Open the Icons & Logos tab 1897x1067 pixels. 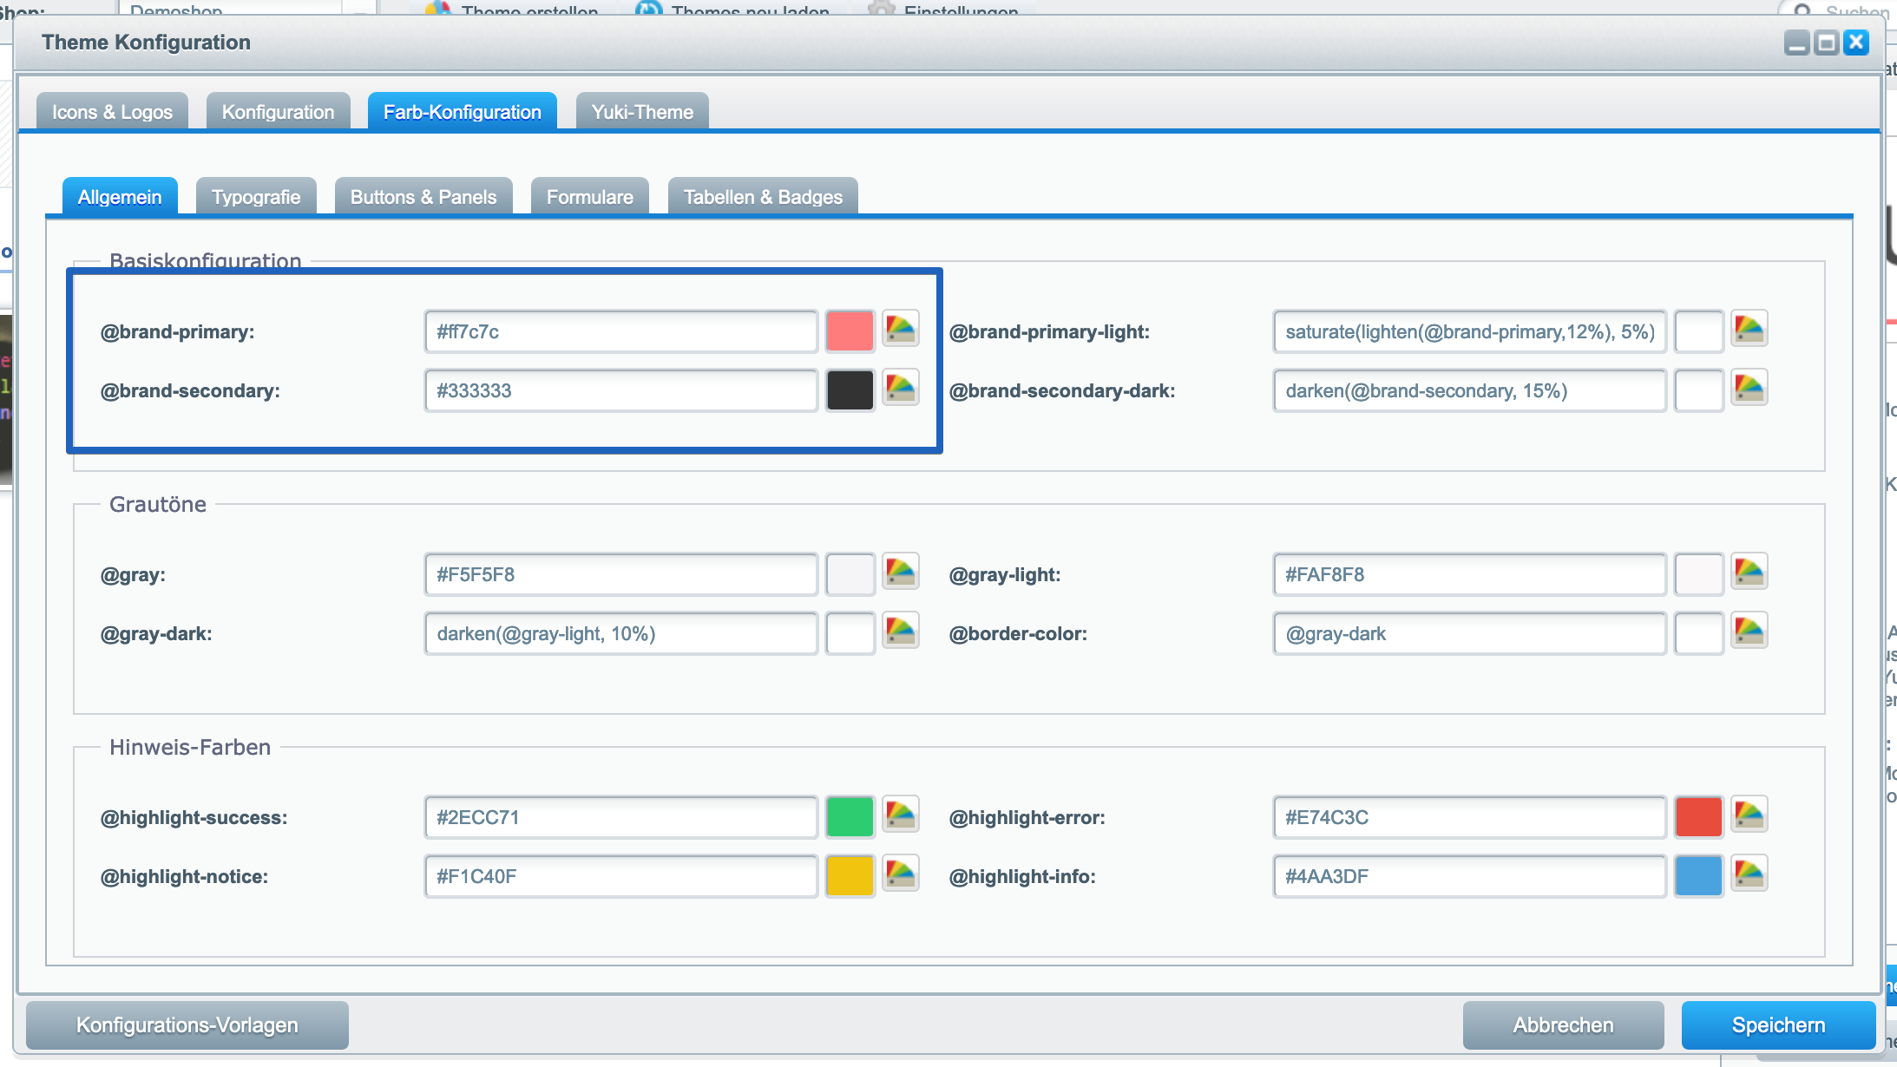(x=112, y=112)
